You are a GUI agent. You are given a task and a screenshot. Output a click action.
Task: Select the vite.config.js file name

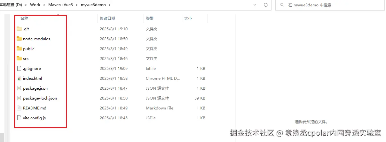[x=34, y=118]
